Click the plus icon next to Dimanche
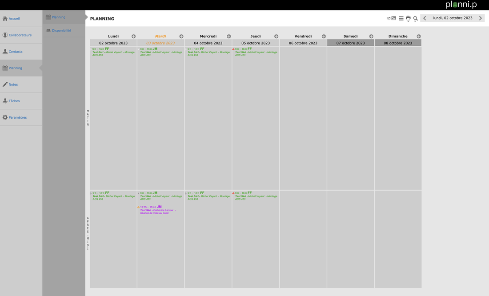489x296 pixels. pyautogui.click(x=418, y=36)
